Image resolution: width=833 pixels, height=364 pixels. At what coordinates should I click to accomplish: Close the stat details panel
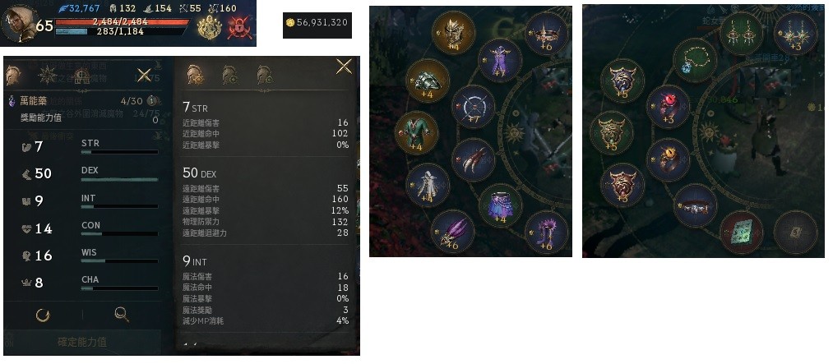pyautogui.click(x=344, y=67)
